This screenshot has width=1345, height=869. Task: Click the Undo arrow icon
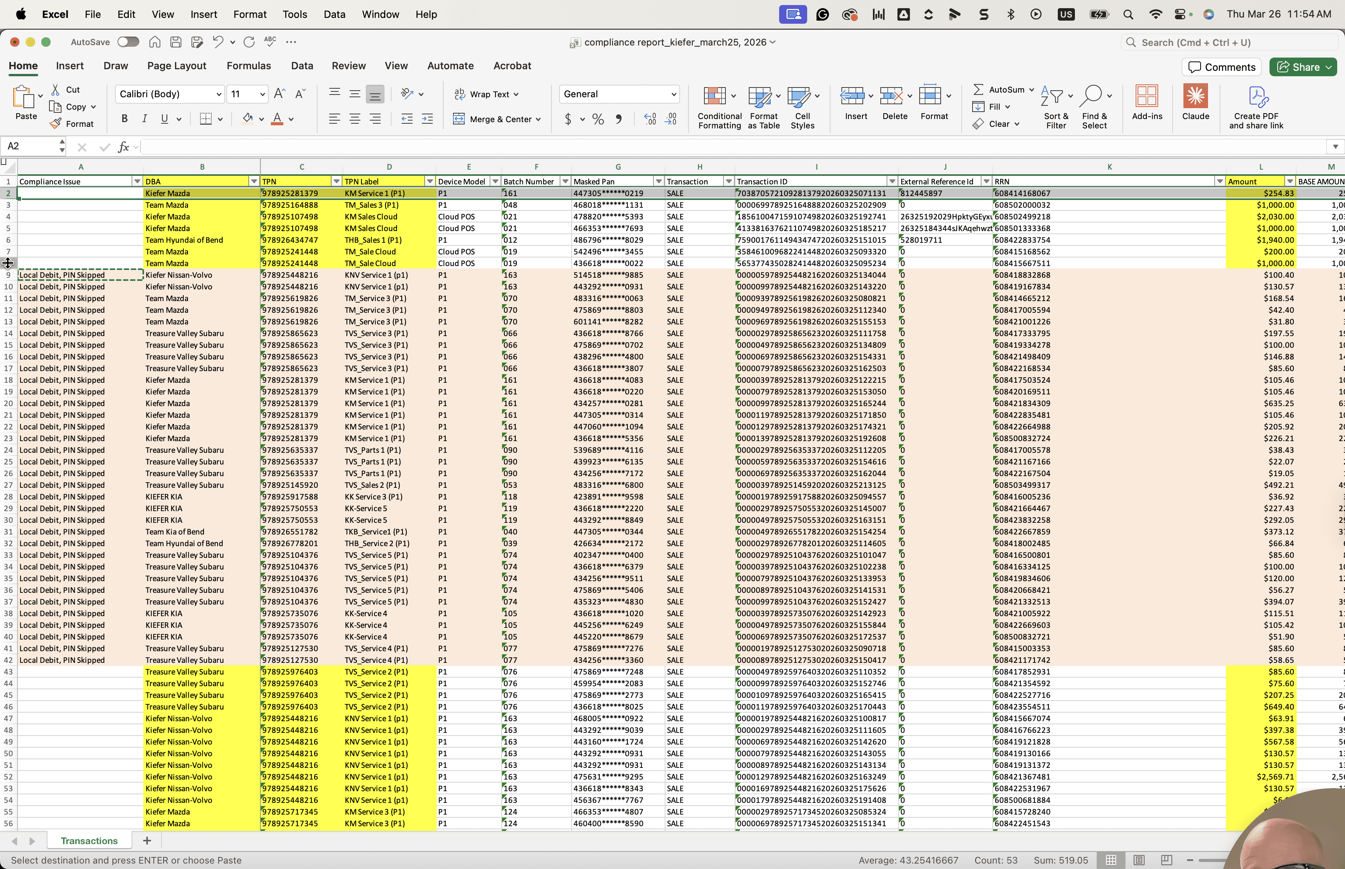click(218, 42)
